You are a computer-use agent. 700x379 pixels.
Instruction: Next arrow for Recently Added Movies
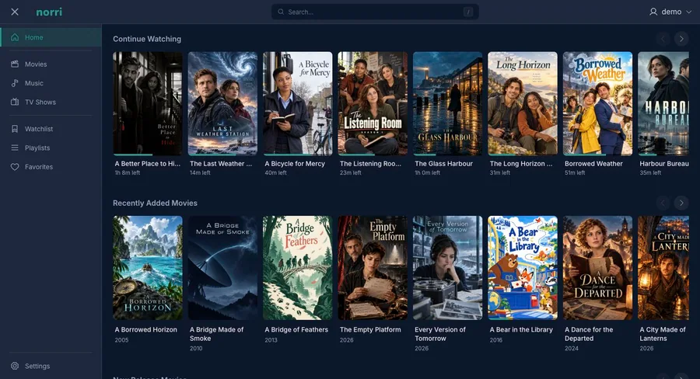click(x=681, y=203)
